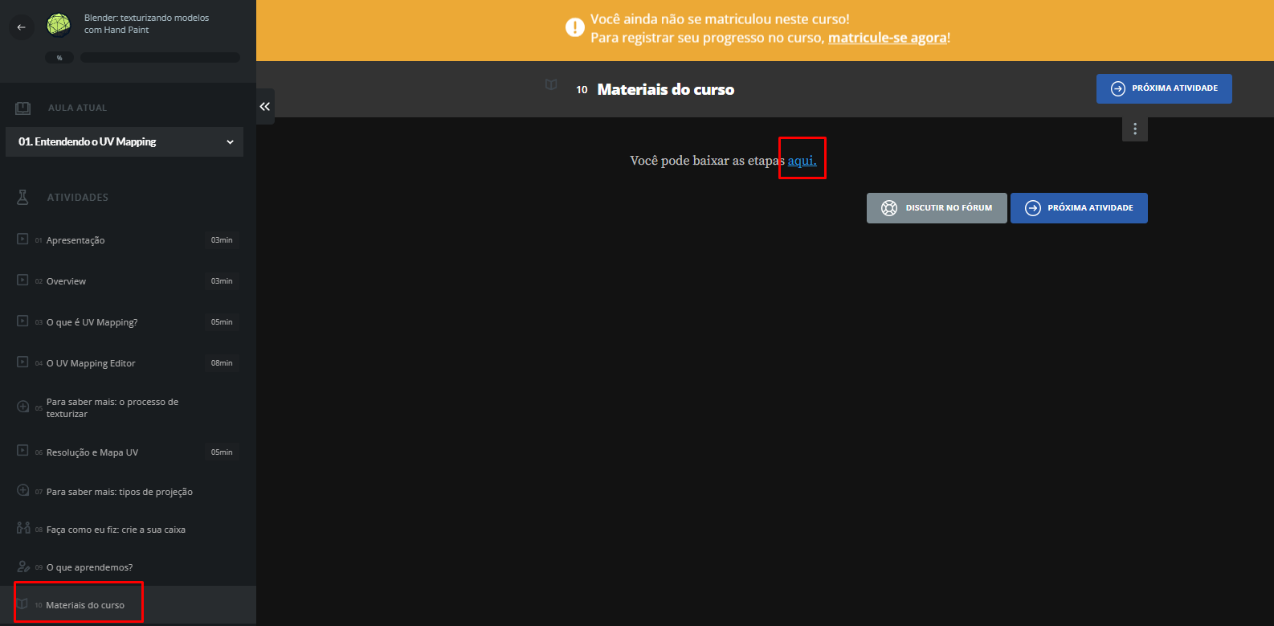This screenshot has width=1274, height=626.
Task: Click the matricule-se agora link
Action: click(887, 38)
